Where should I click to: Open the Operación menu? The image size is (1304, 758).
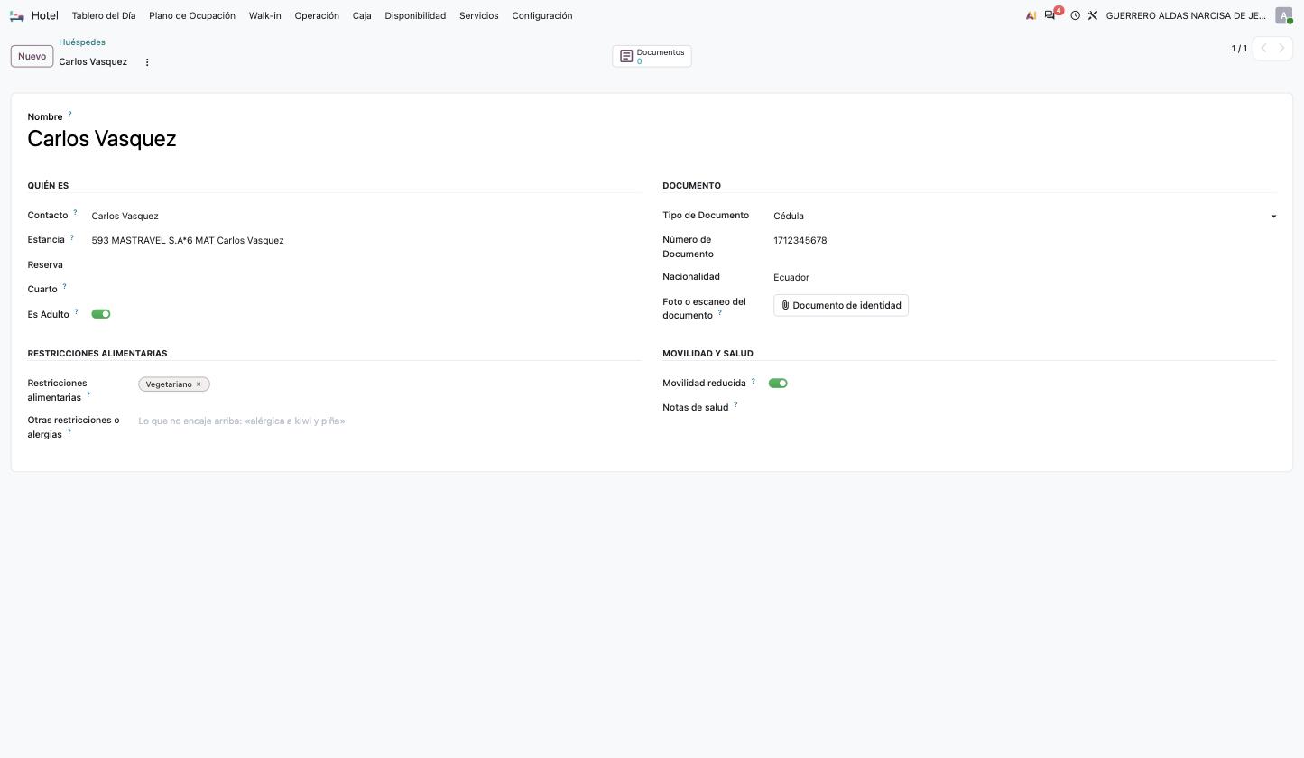(x=317, y=15)
